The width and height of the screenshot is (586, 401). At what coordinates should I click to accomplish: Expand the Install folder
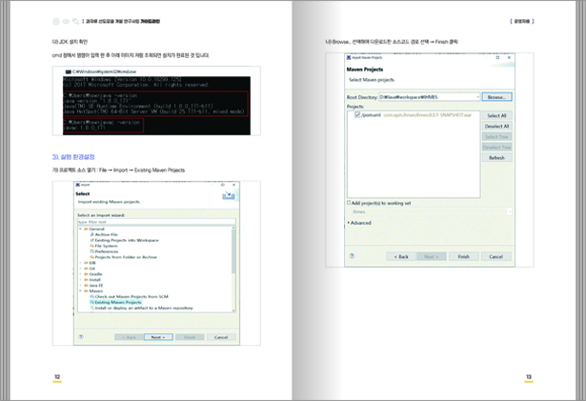(80, 279)
